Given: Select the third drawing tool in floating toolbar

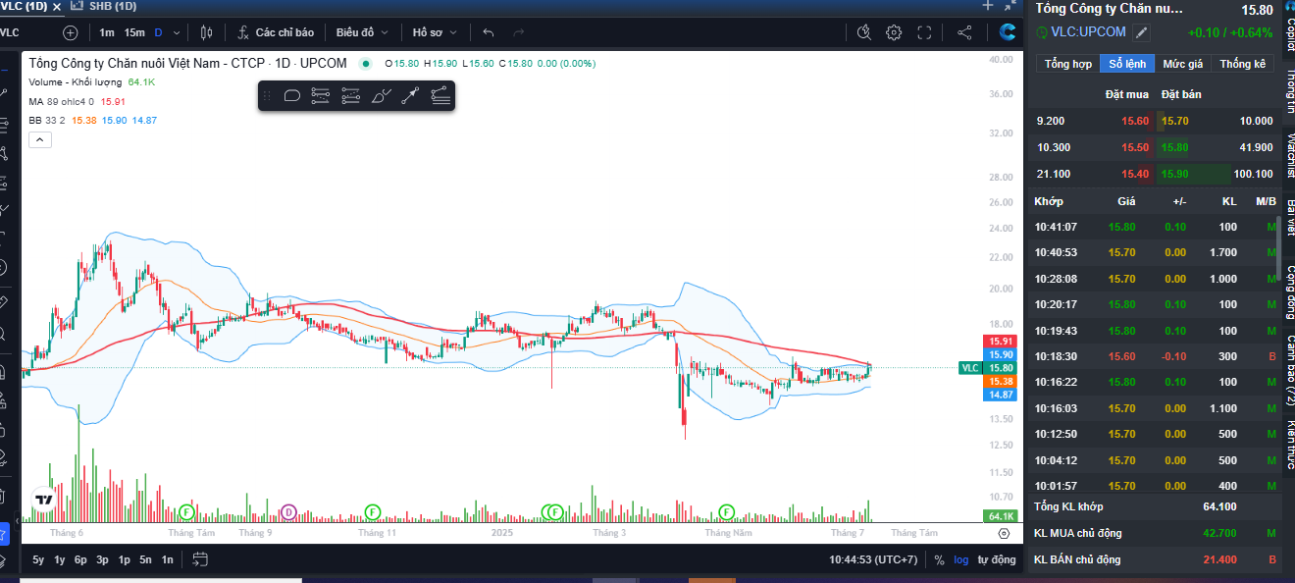Looking at the screenshot, I should click(x=350, y=95).
